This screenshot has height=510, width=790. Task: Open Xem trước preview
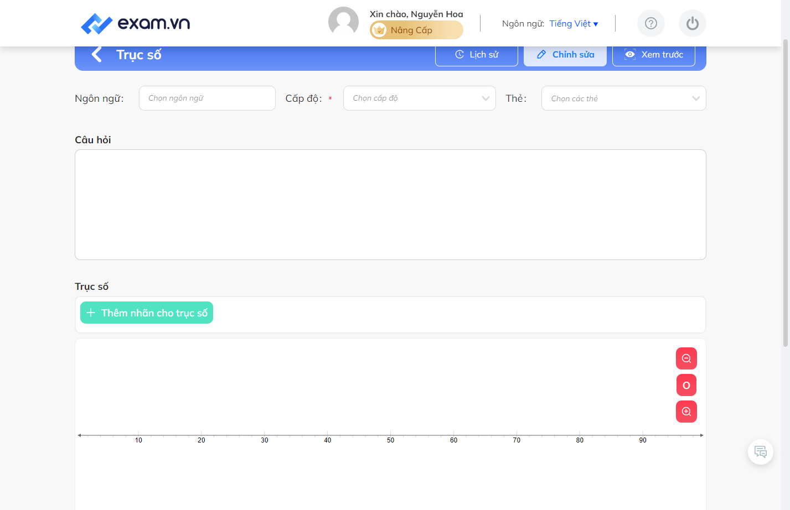(654, 55)
